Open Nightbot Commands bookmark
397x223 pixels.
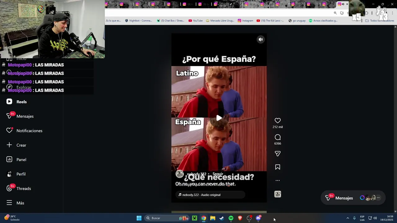coord(138,21)
